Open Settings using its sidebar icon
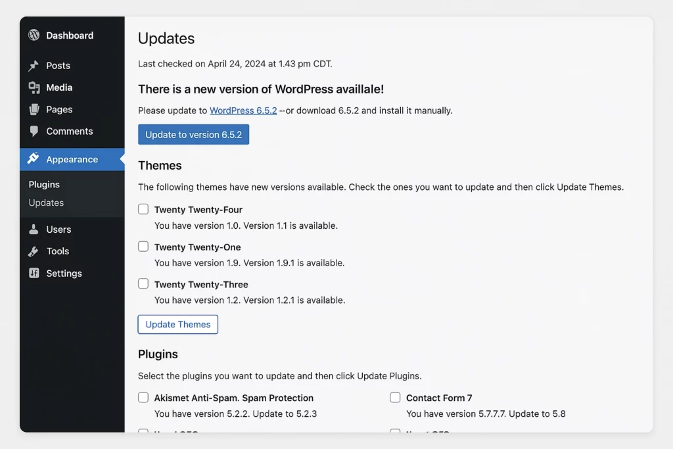The width and height of the screenshot is (673, 449). [34, 273]
